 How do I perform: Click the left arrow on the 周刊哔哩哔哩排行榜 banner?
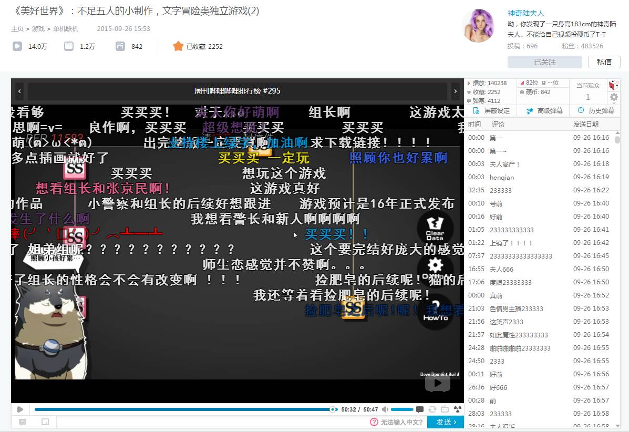point(19,90)
